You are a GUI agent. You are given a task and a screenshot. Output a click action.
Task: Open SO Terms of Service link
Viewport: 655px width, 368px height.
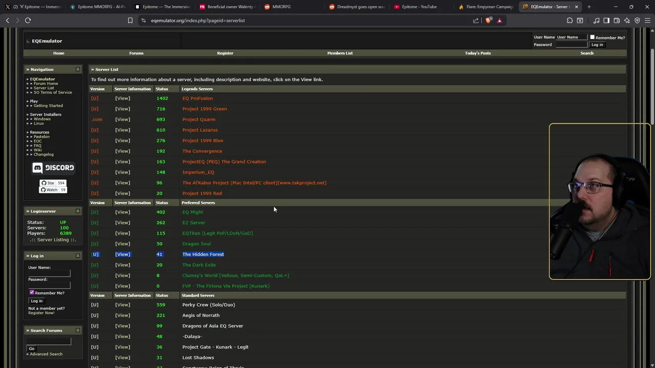pos(53,93)
